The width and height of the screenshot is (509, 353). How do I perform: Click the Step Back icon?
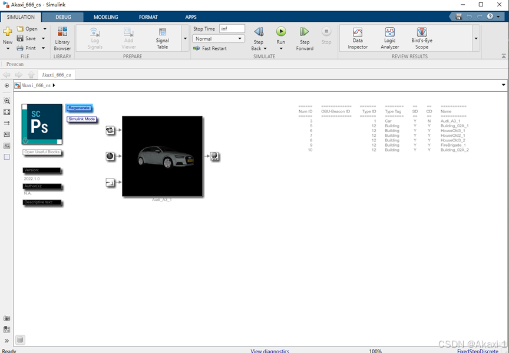259,32
